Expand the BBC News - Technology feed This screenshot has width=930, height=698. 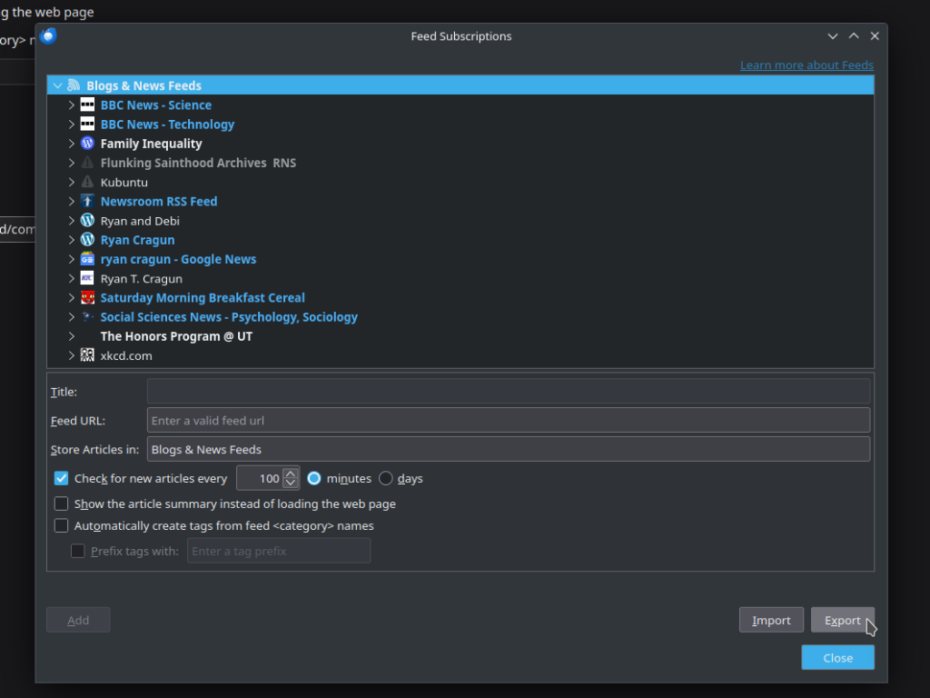(x=72, y=125)
